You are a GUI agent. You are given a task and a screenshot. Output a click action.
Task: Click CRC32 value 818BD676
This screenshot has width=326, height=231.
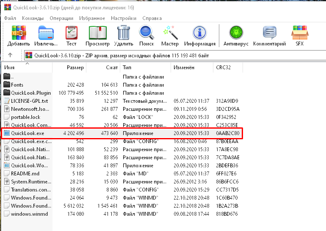(227, 214)
